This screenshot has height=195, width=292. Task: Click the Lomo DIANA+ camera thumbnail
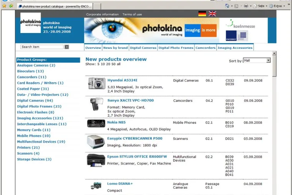click(96, 186)
